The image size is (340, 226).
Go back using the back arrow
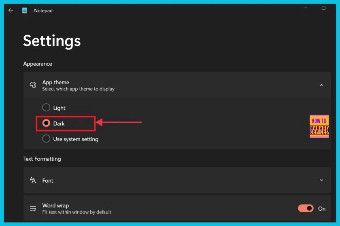click(x=11, y=11)
